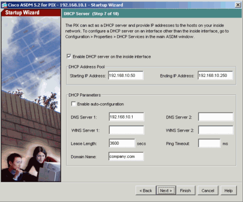The width and height of the screenshot is (243, 202).
Task: Click the Ending IP Address field
Action: [x=215, y=75]
